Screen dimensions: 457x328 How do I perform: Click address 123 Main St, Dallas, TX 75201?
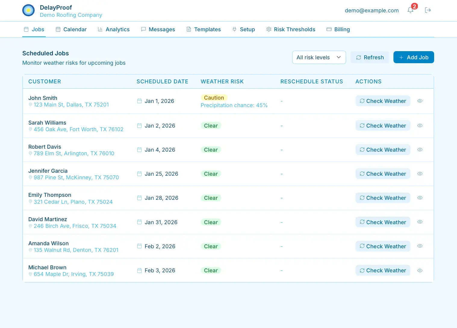(71, 105)
